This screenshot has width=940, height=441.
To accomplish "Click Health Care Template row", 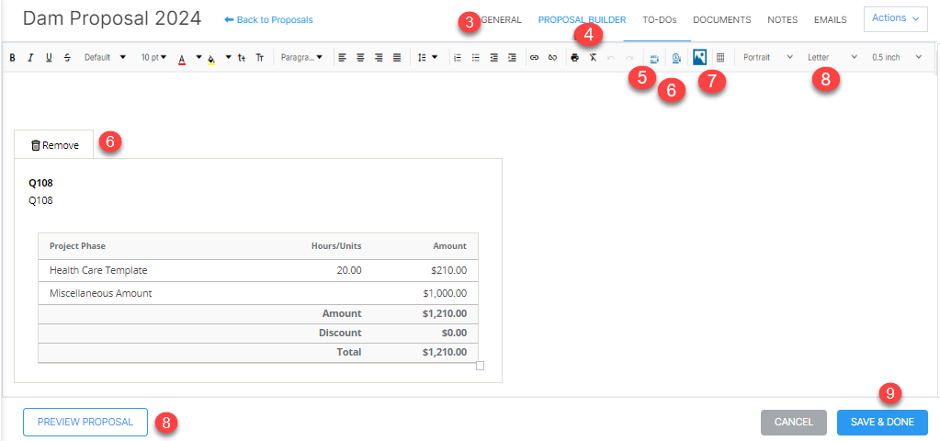I will (x=258, y=270).
